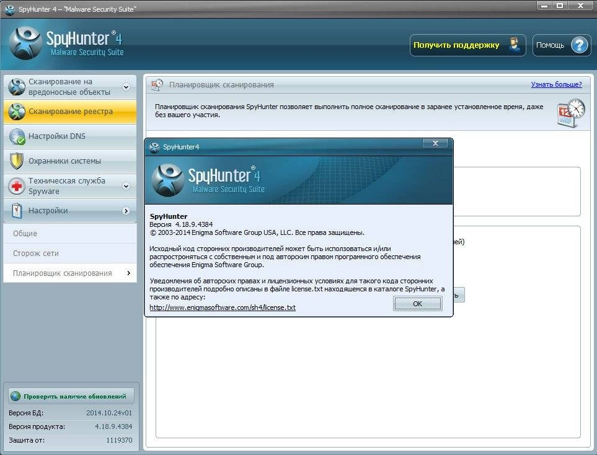Image resolution: width=597 pixels, height=455 pixels.
Task: Click the Версия БД label
Action: pos(26,413)
